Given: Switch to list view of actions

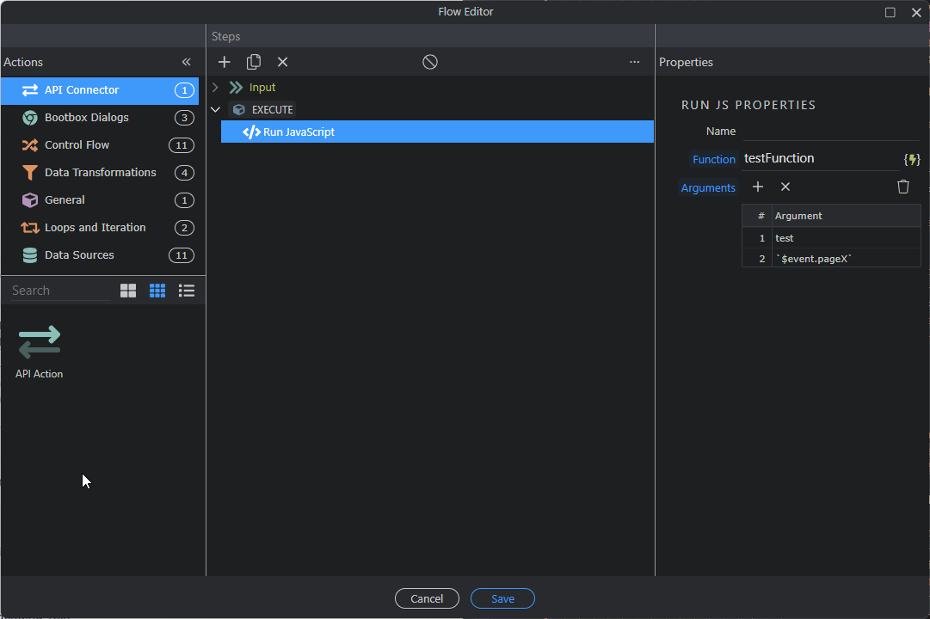Looking at the screenshot, I should (187, 291).
